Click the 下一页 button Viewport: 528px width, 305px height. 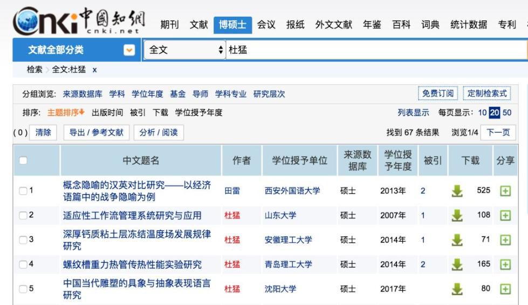tap(498, 132)
